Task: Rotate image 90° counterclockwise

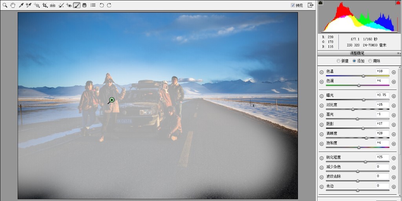Action: click(102, 5)
